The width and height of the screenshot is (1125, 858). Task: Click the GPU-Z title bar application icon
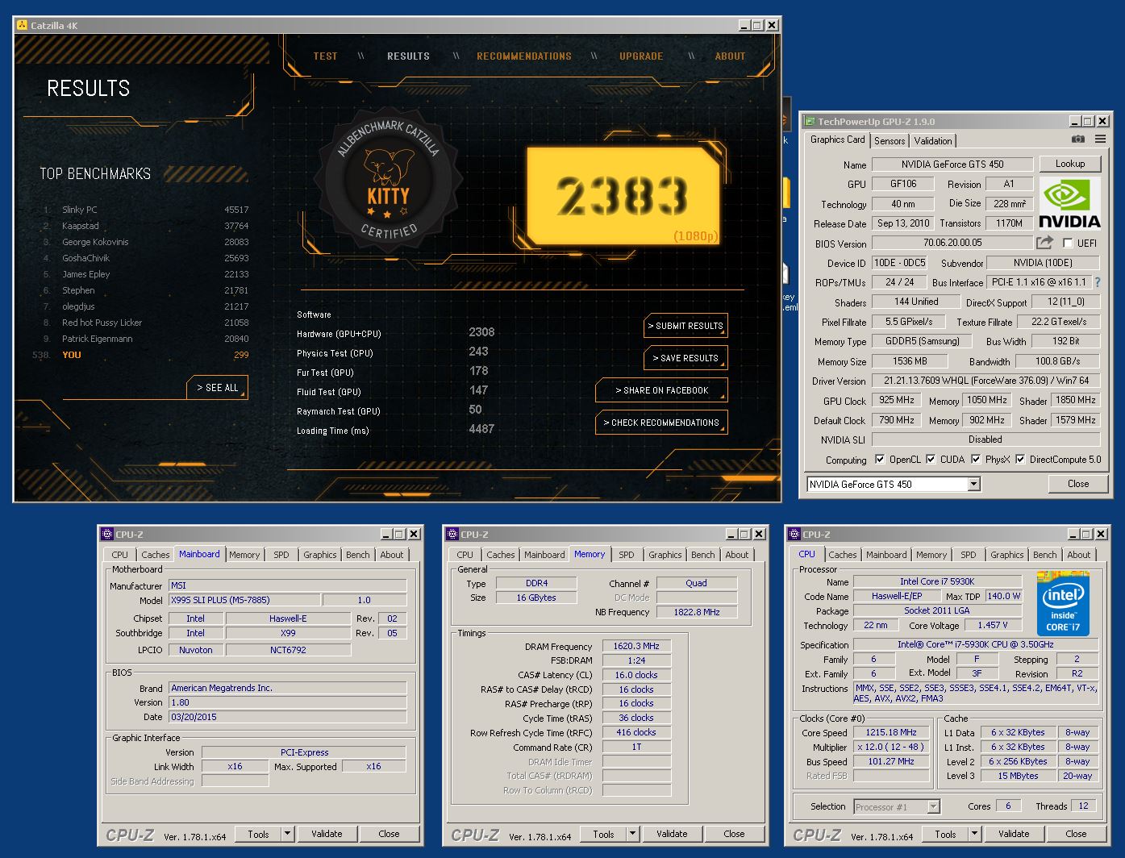pyautogui.click(x=810, y=121)
